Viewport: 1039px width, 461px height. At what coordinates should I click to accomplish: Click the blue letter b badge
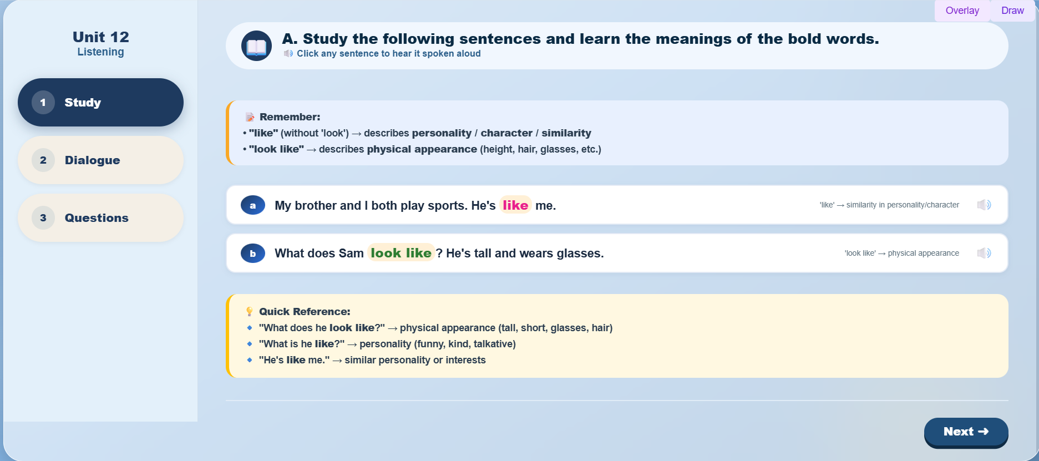(x=253, y=254)
